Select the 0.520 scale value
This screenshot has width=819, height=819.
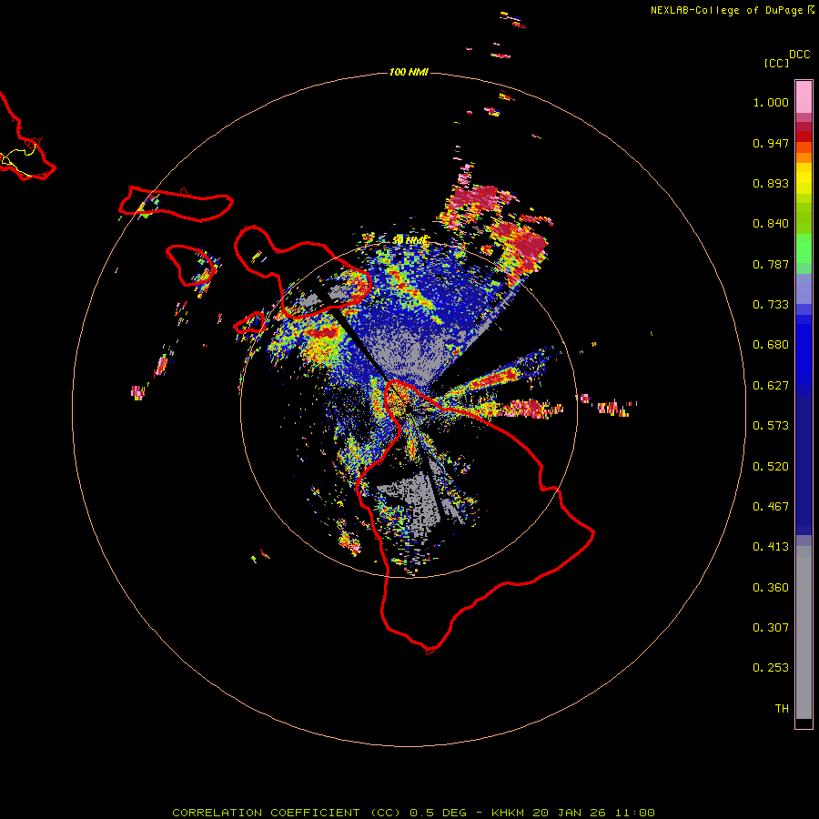pos(771,467)
